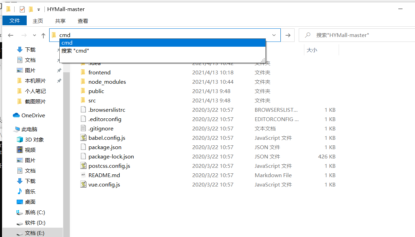Screen dimensions: 415x237
Task: Open OneDrive in navigation pane
Action: point(29,115)
